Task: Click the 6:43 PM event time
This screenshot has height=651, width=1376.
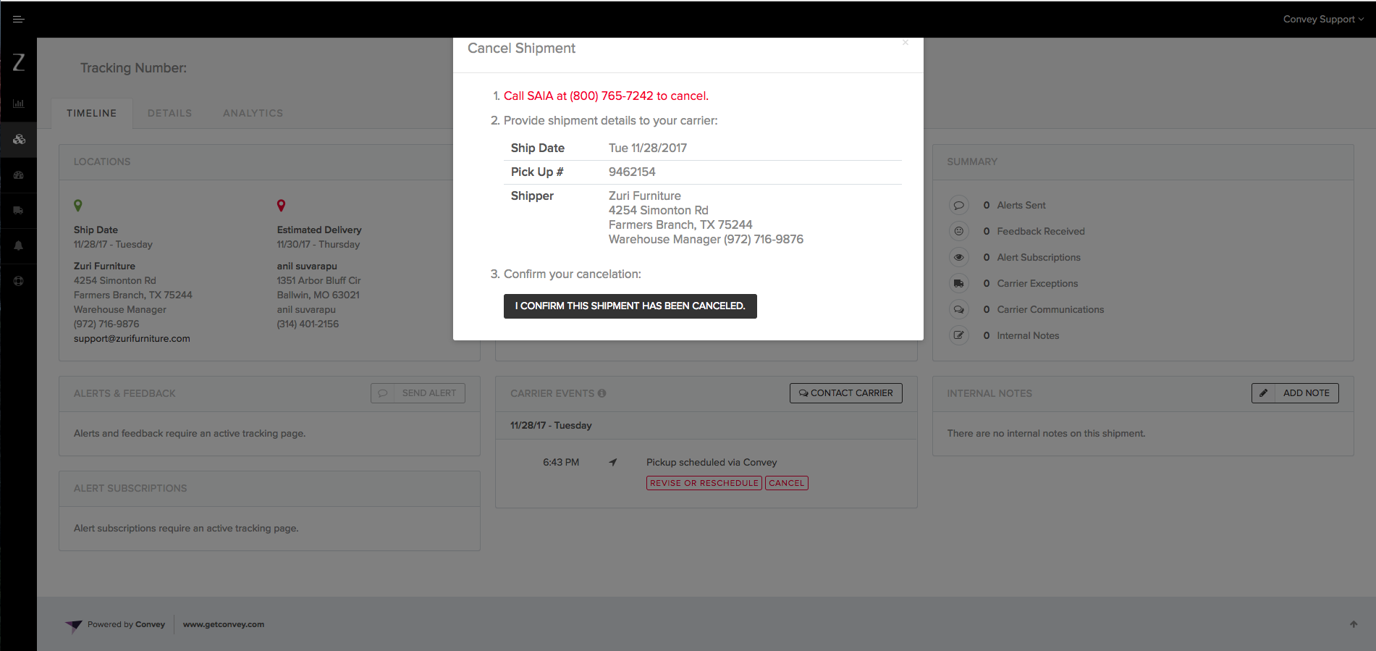Action: (x=561, y=462)
